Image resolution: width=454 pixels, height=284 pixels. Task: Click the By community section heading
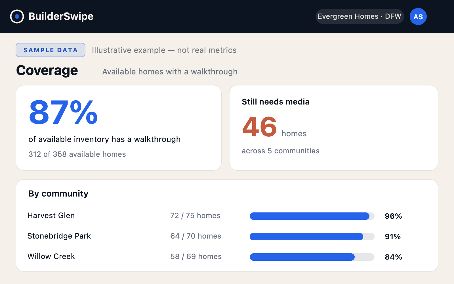[58, 194]
